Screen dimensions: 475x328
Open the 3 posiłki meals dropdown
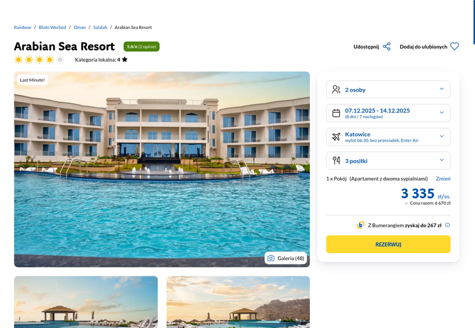click(x=388, y=160)
